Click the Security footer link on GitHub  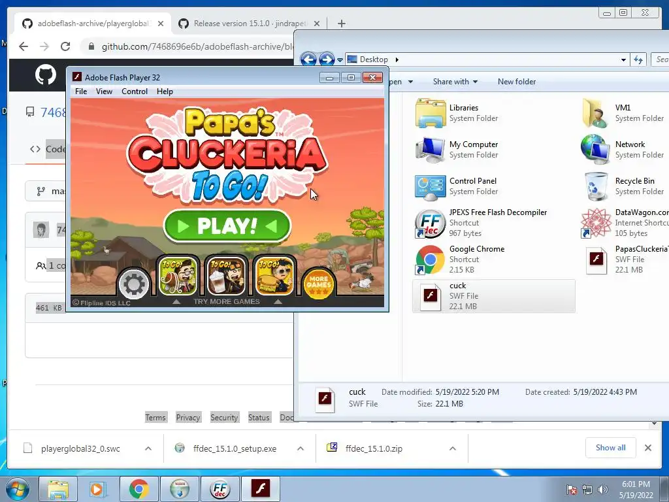[224, 418]
